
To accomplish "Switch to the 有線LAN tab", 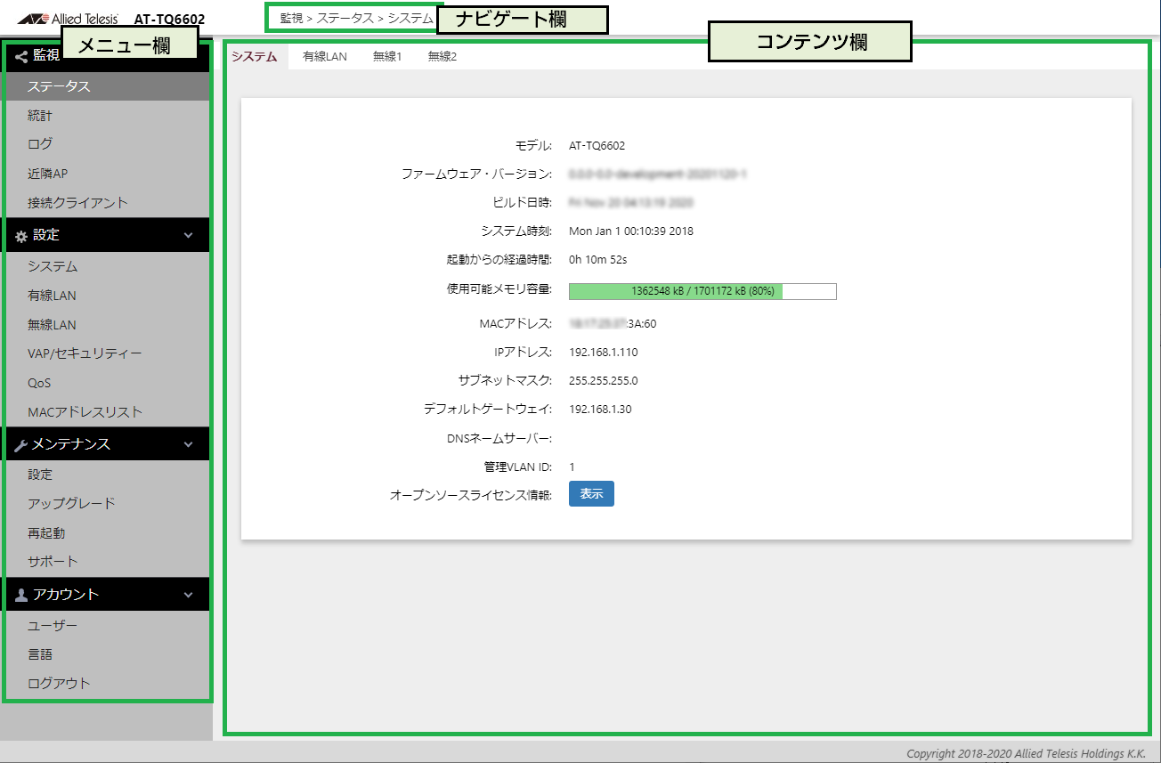I will coord(325,56).
